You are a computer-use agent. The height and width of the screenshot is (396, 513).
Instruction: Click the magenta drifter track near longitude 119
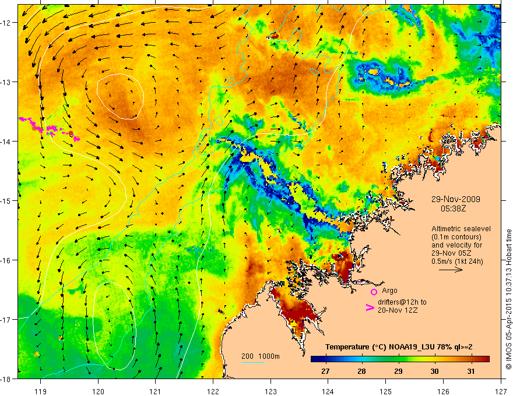[x=50, y=129]
